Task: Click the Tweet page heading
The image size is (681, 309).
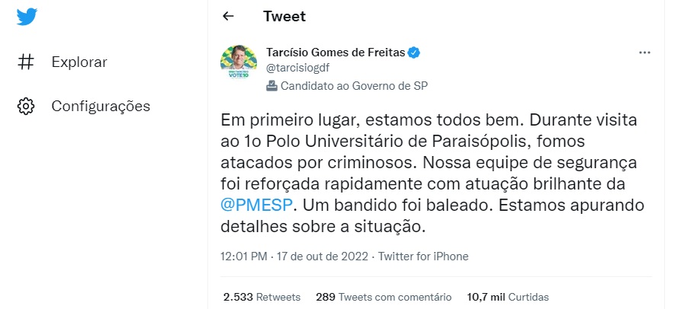Action: click(x=284, y=16)
